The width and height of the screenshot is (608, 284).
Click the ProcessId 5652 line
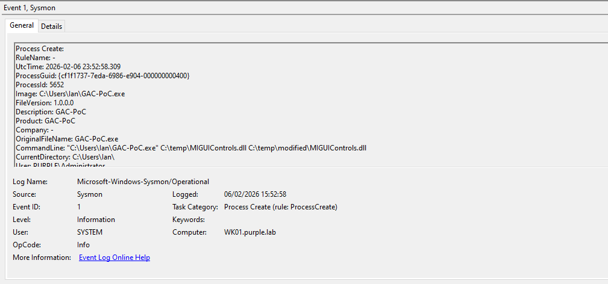coord(40,85)
